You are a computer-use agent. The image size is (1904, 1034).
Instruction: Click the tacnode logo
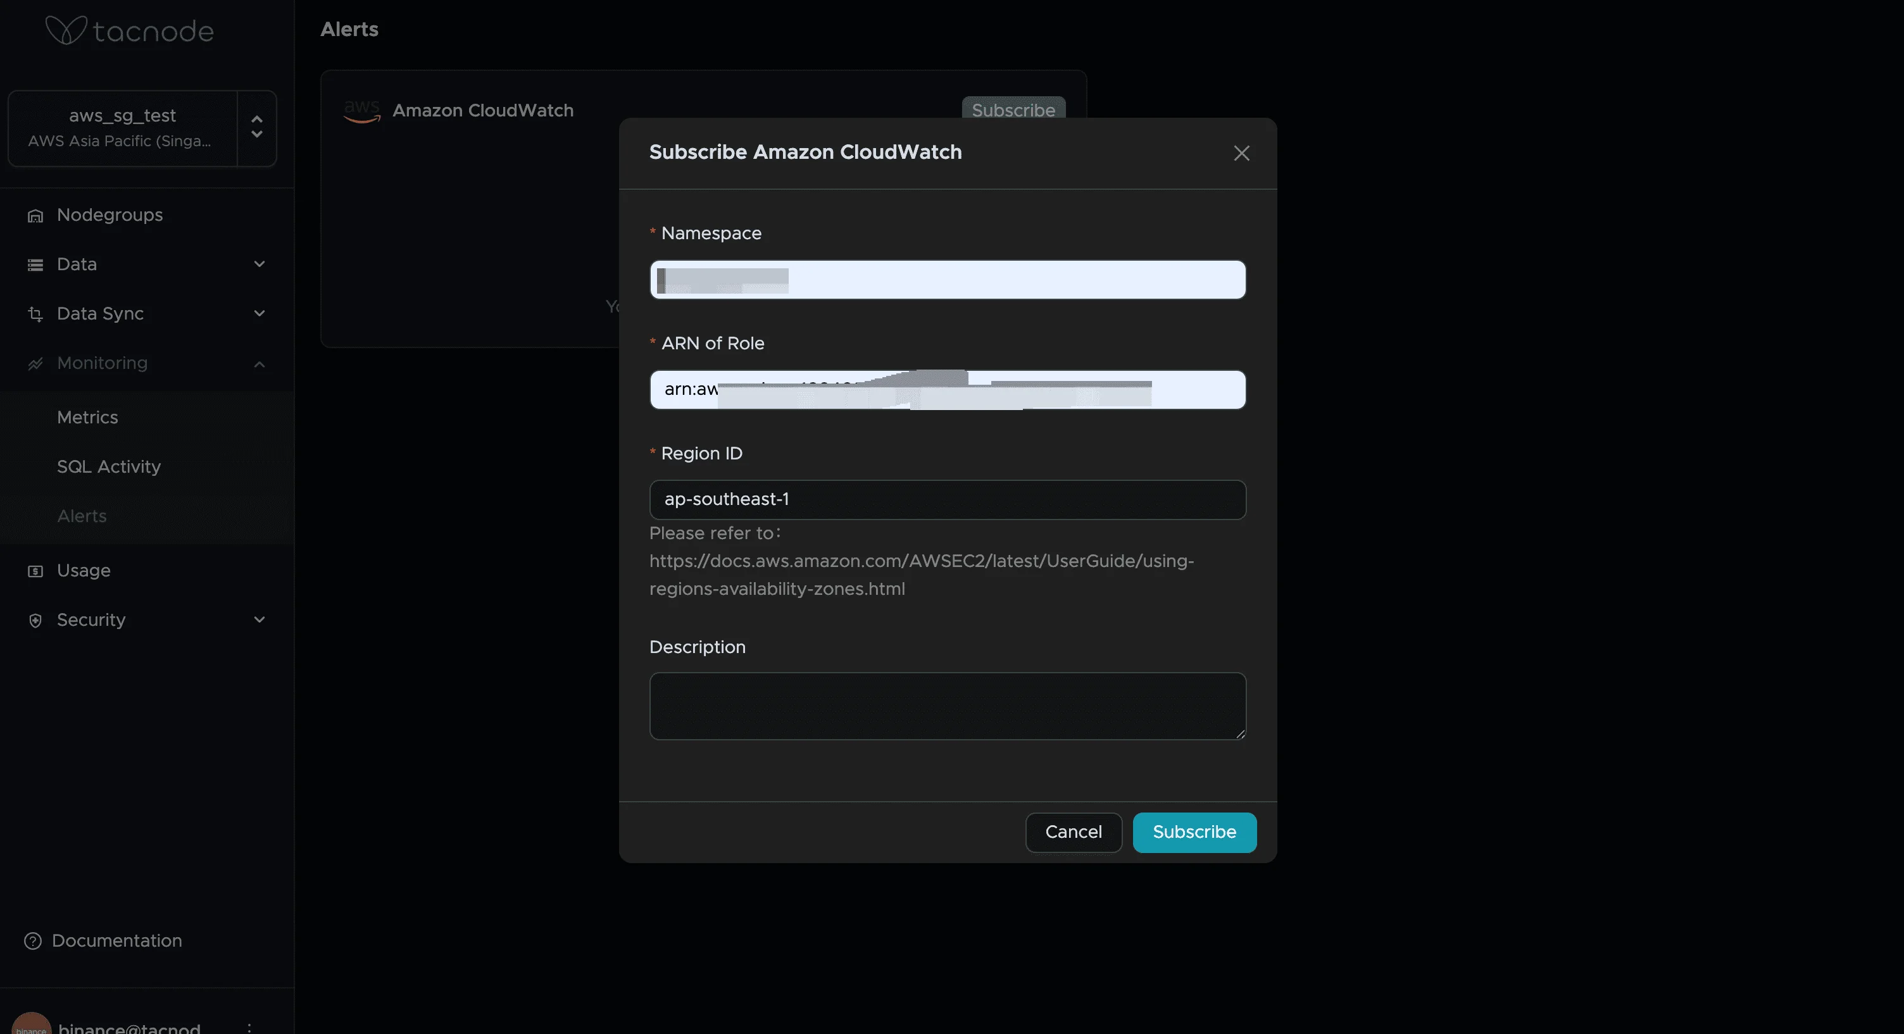click(129, 31)
